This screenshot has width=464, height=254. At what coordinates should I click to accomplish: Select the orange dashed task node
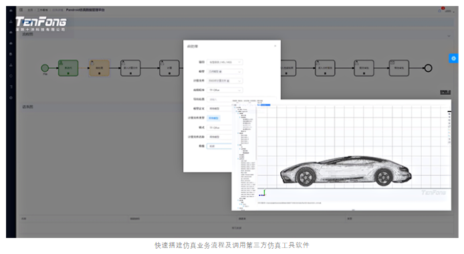tap(99, 68)
